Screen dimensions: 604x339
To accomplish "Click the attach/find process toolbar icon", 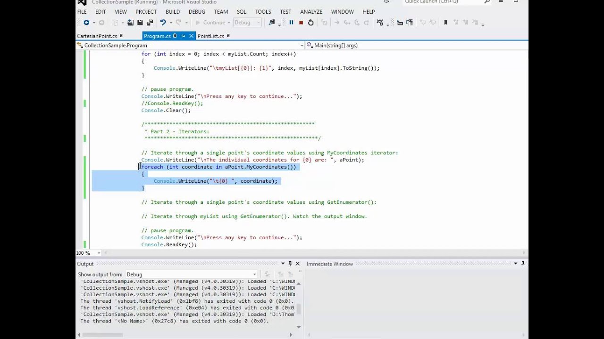I will 272,23.
